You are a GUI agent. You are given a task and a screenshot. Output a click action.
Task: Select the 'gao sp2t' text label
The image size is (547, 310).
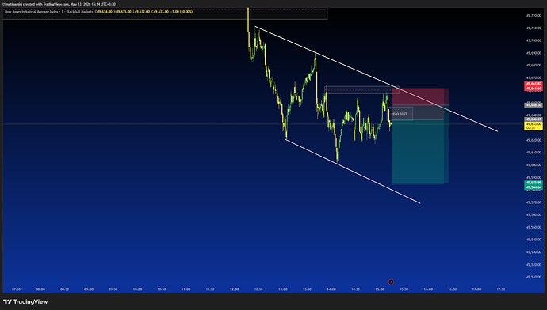point(400,114)
